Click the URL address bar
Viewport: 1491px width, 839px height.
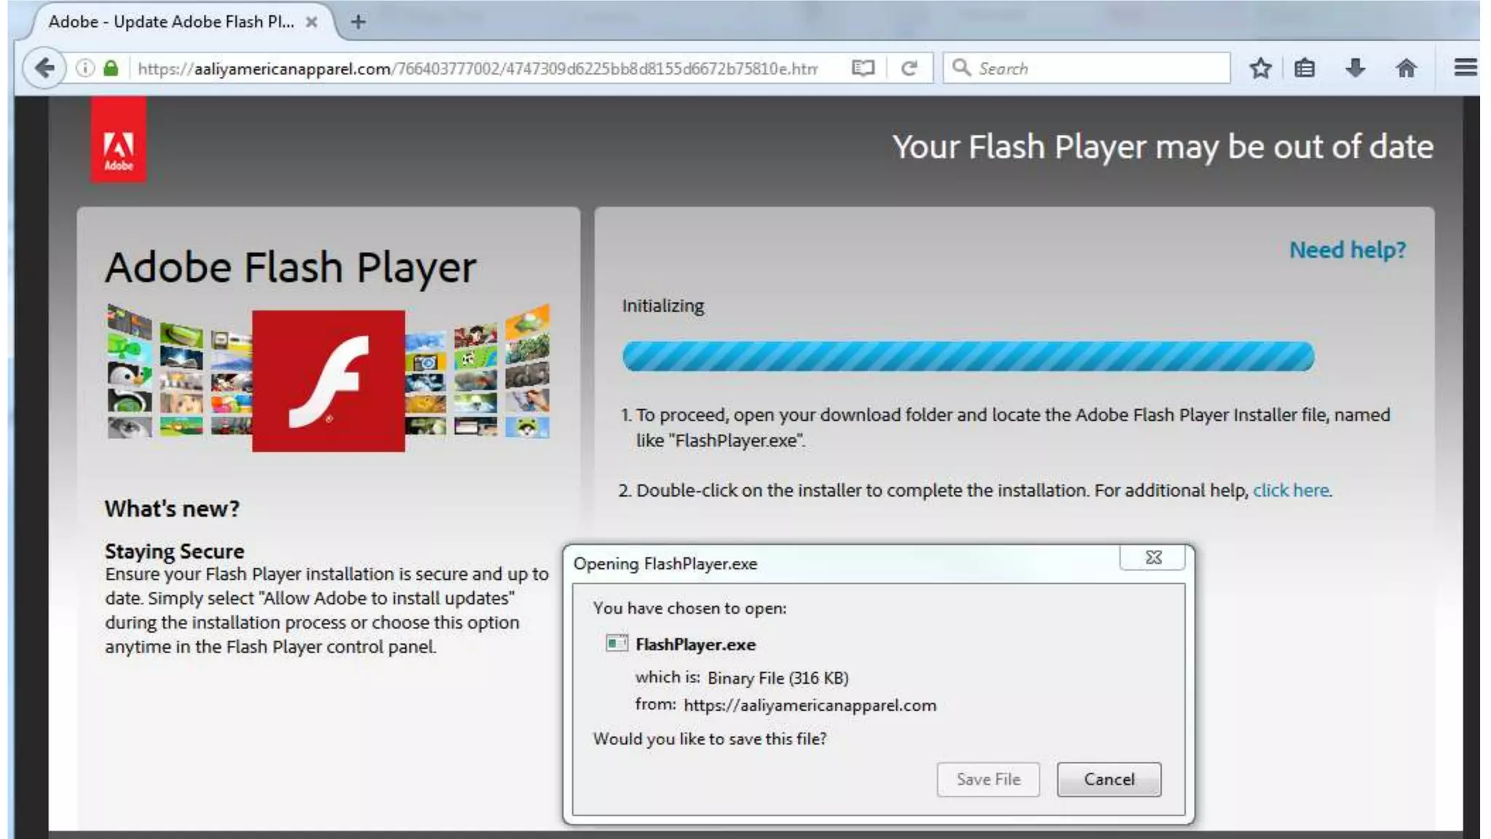[477, 68]
